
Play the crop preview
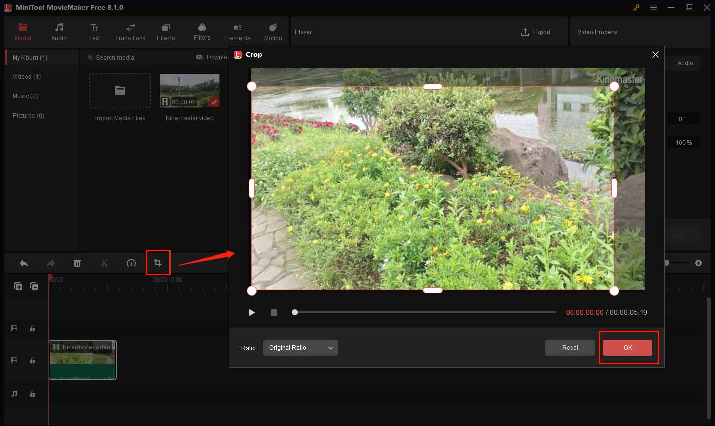coord(252,313)
